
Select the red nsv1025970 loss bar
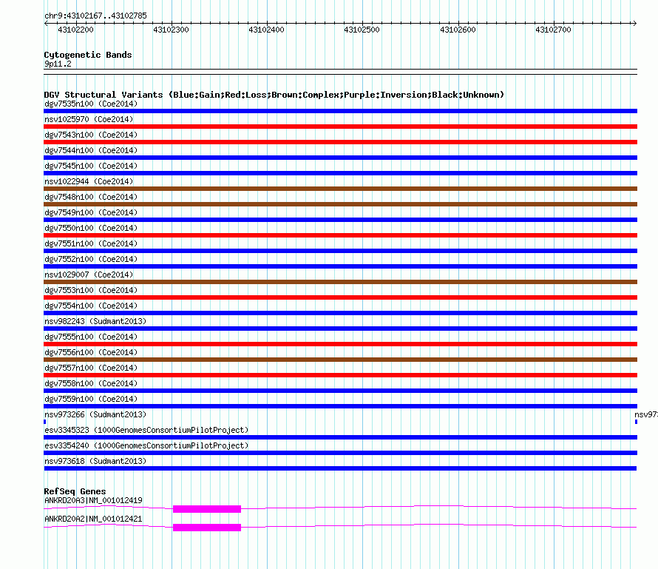pos(340,127)
